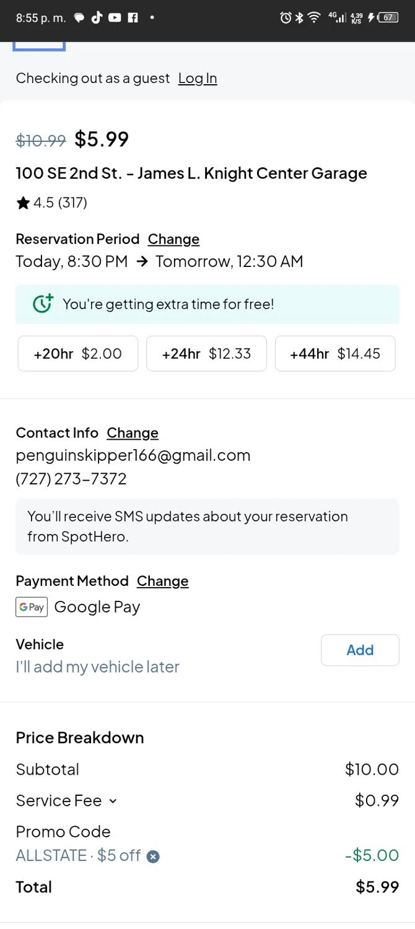Remove the ALLSTATE promo code
The height and width of the screenshot is (929, 415).
coord(153,857)
